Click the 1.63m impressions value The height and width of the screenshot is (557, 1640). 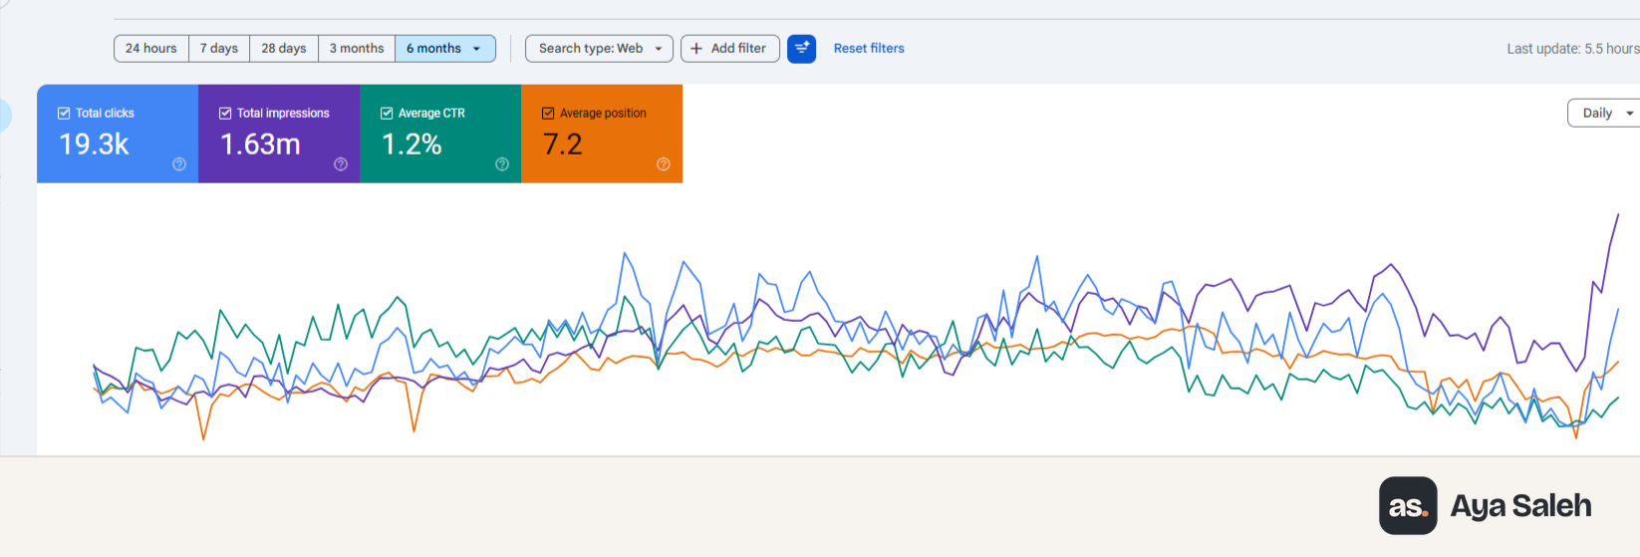point(260,144)
